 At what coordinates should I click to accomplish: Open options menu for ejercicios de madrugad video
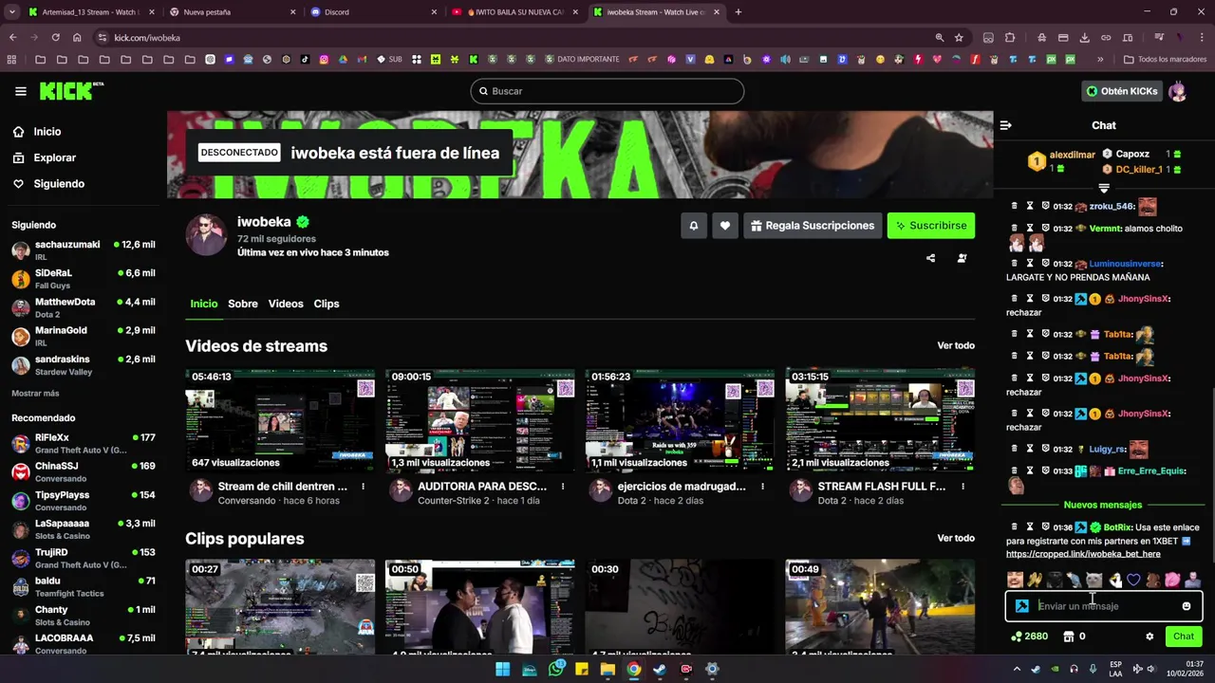[762, 487]
